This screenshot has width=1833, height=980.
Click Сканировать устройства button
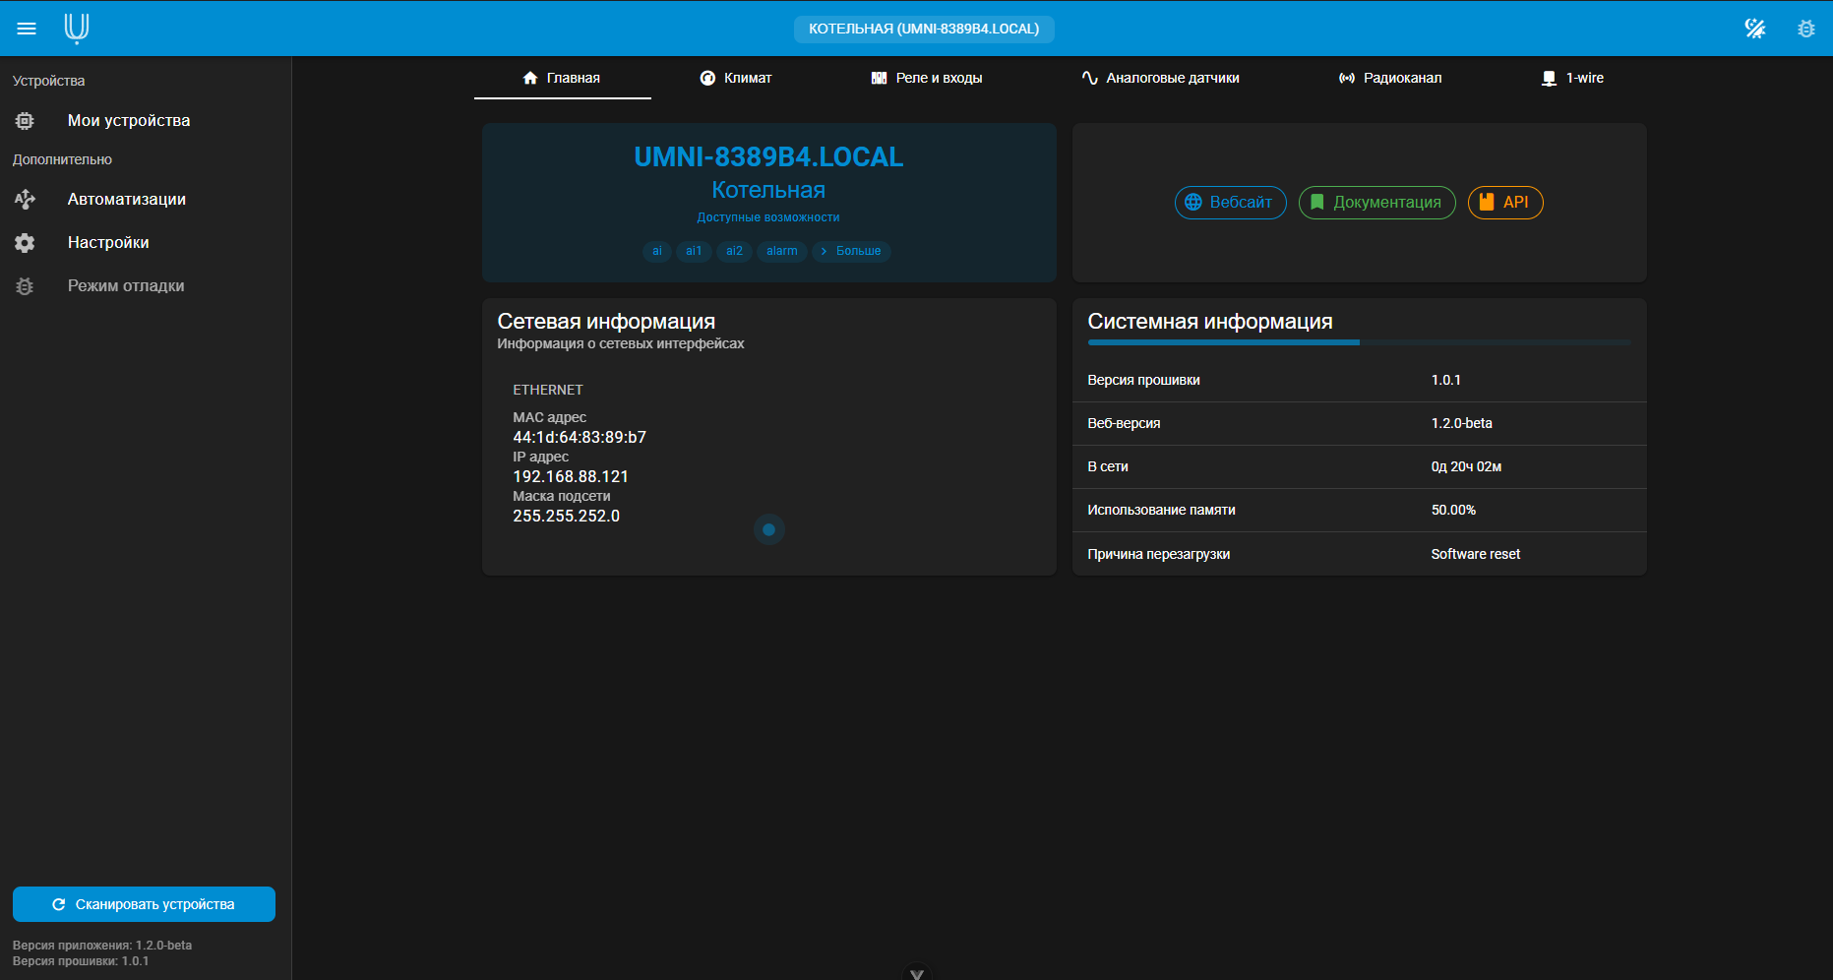[x=144, y=904]
